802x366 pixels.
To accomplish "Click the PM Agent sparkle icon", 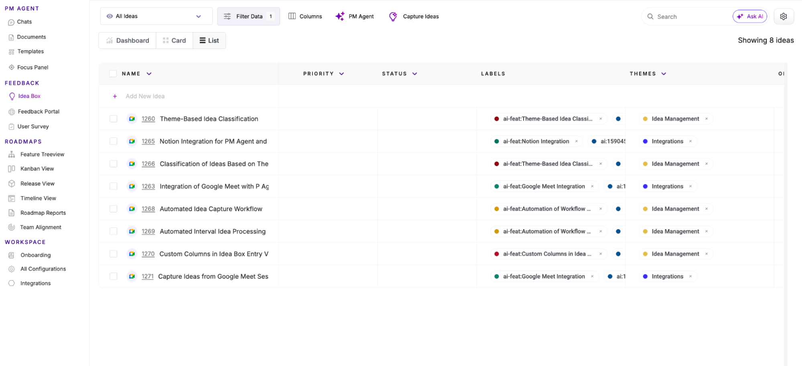I will click(340, 16).
